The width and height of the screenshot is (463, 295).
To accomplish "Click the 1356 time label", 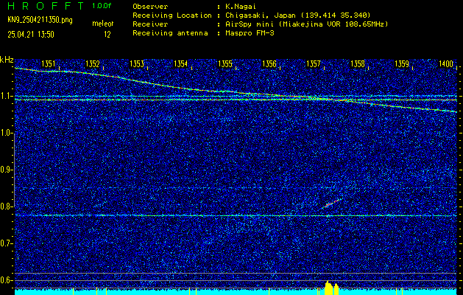I will [269, 64].
